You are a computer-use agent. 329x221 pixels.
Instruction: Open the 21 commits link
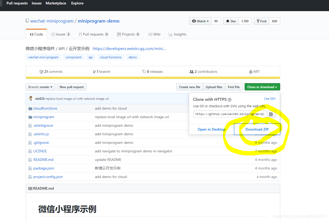(x=51, y=72)
